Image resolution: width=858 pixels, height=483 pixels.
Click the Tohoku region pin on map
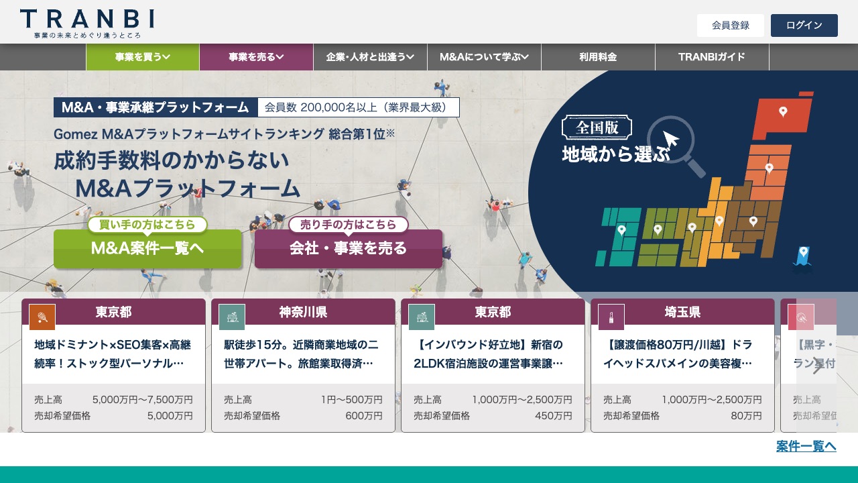click(x=769, y=168)
